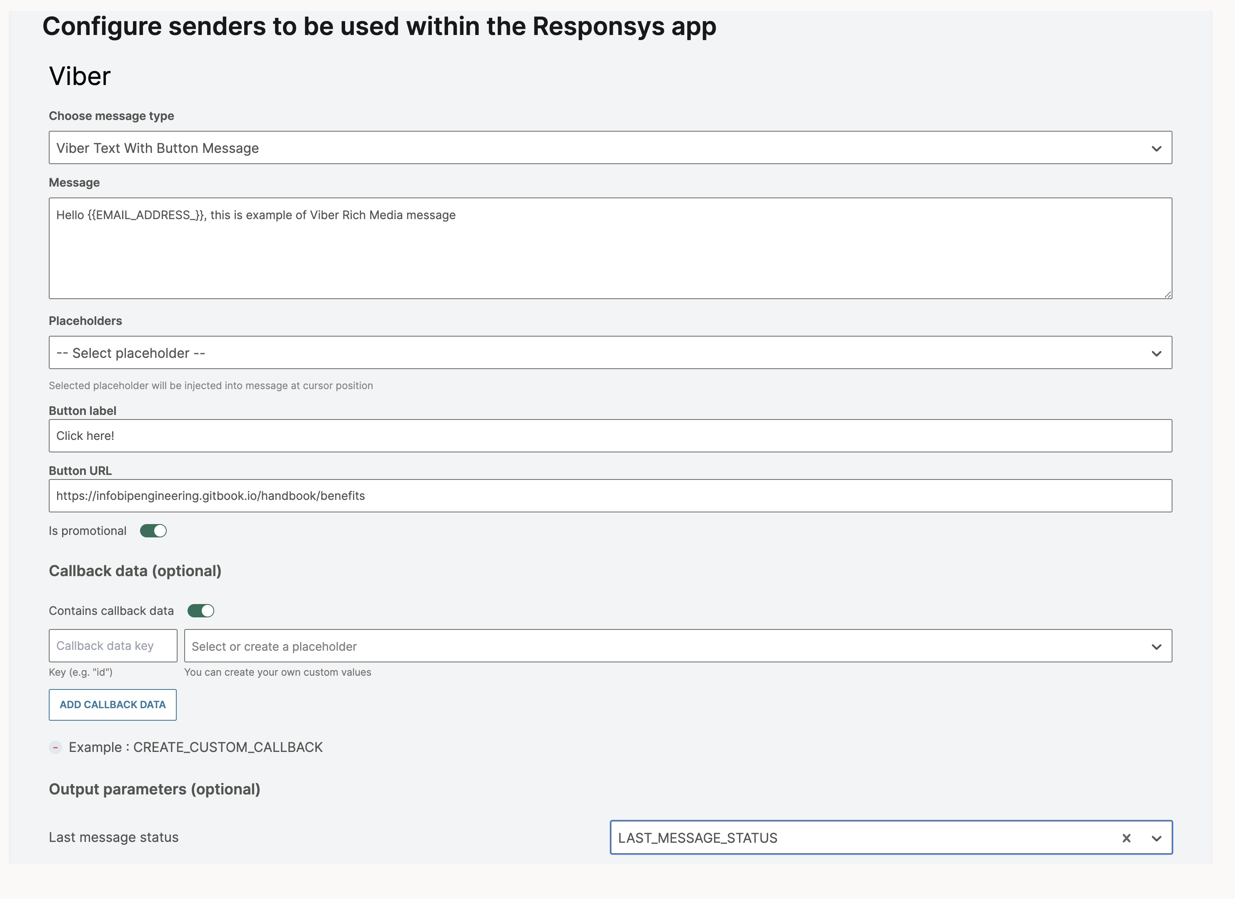
Task: Select the Example : CREATE_CUSTOM_CALLBACK entry
Action: pos(195,747)
